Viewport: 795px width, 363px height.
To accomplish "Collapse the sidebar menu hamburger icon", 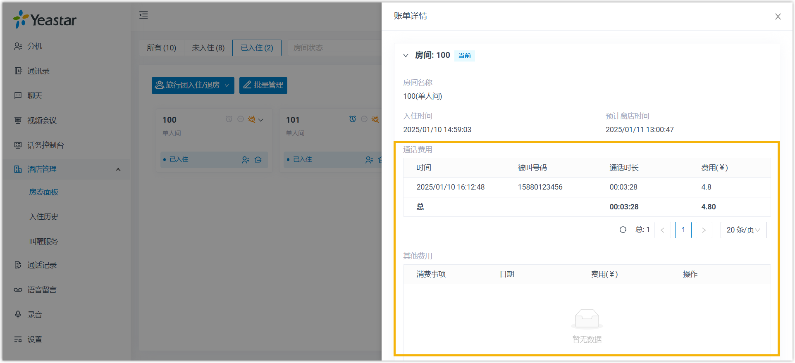I will tap(143, 15).
